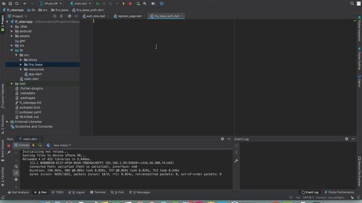Navigate back with the left arrow
The image size is (362, 203).
[x=25, y=3]
